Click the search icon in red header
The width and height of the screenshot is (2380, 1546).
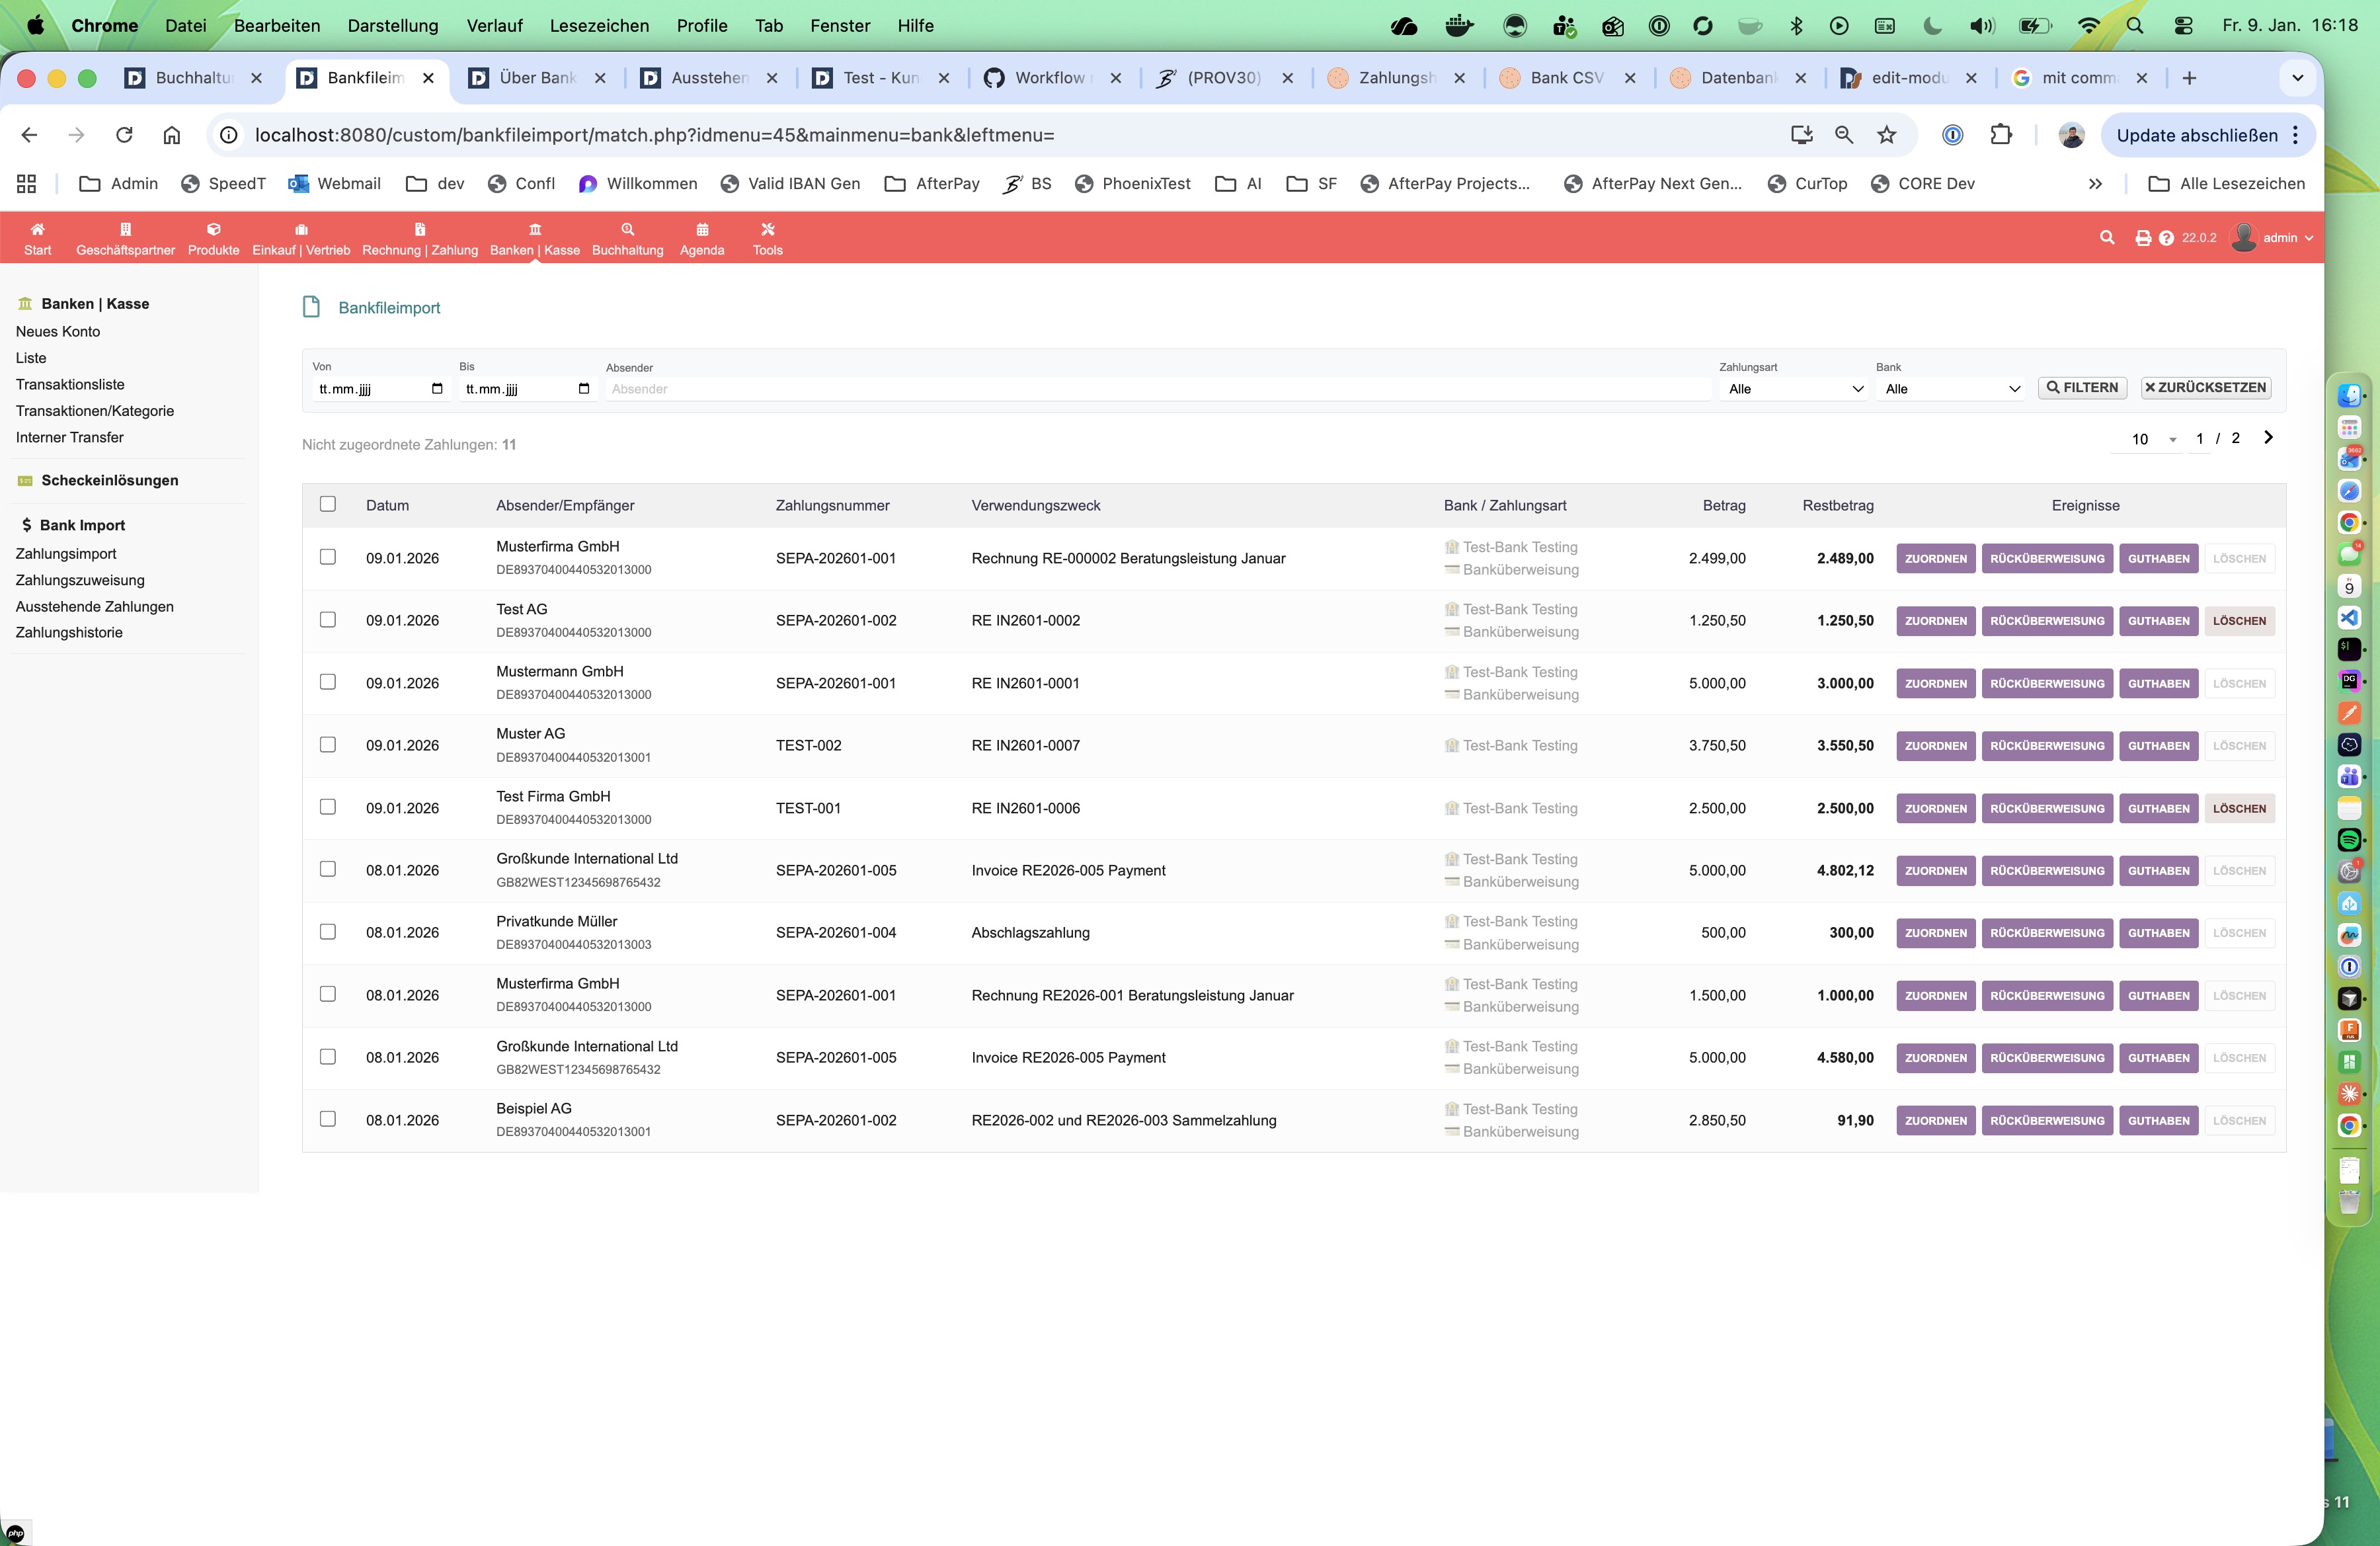[2107, 237]
